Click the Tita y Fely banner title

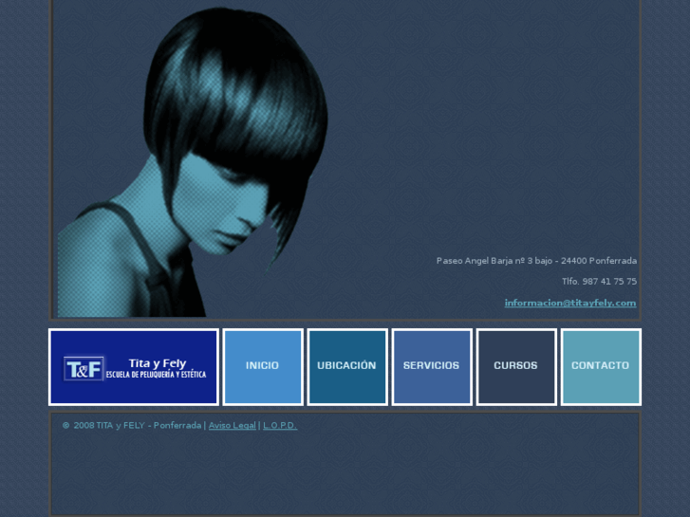[158, 362]
